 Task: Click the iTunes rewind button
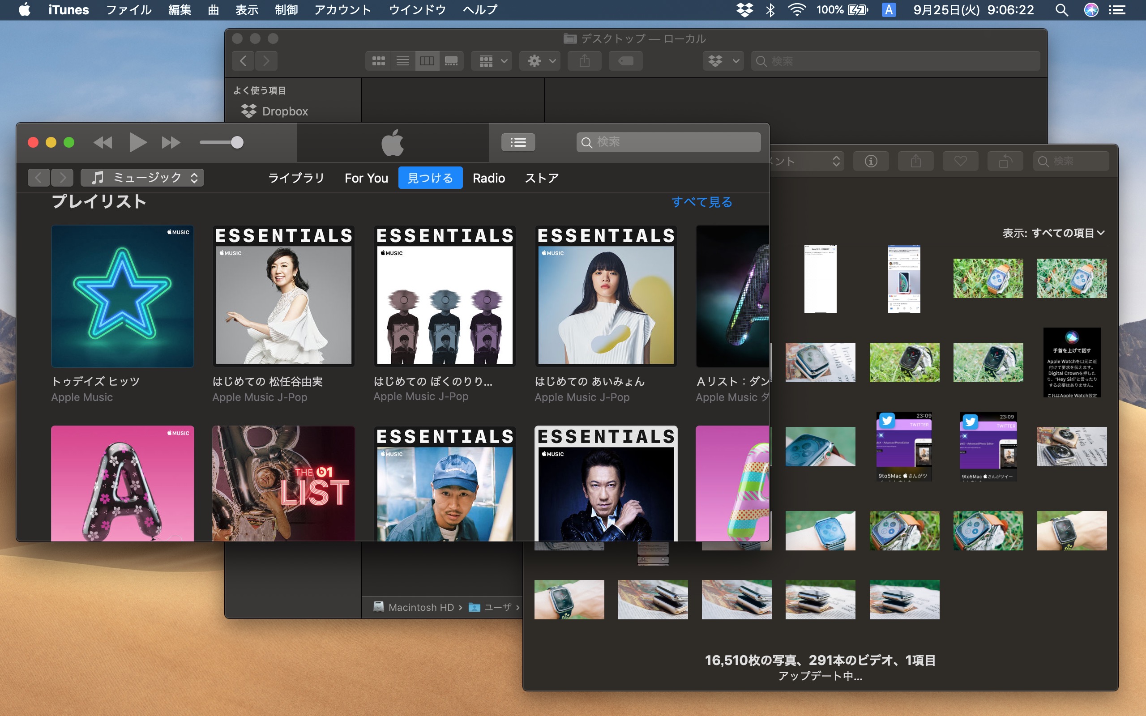point(103,143)
